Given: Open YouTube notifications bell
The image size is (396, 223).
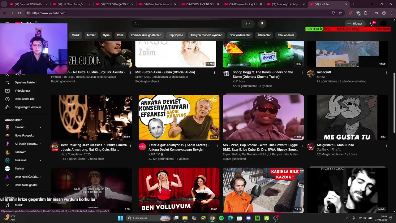Looking at the screenshot, I should coord(372,24).
